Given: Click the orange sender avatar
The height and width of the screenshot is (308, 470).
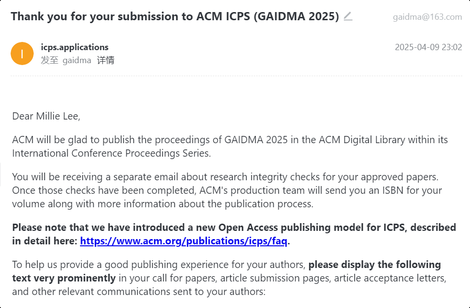Looking at the screenshot, I should (x=22, y=54).
